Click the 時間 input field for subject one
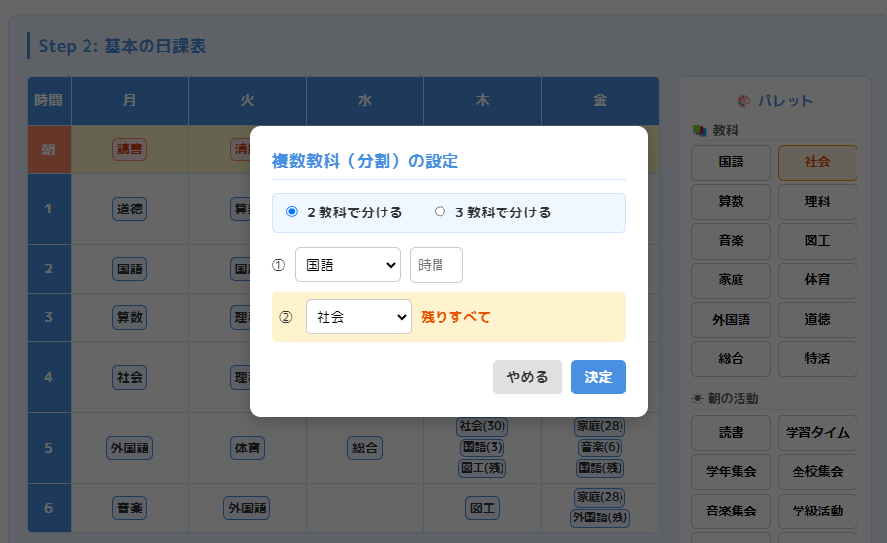 (x=437, y=265)
